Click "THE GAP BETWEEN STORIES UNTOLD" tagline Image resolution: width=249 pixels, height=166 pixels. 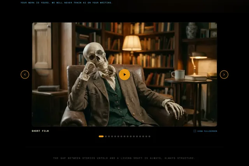click(124, 158)
